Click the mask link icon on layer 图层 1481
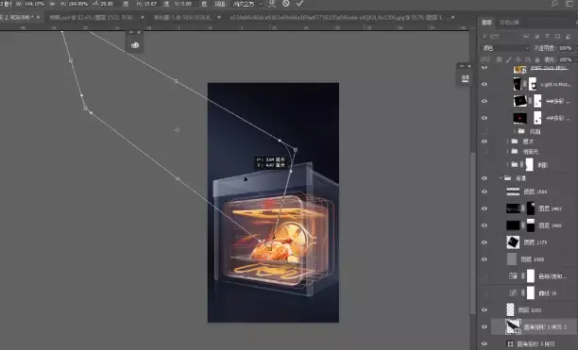This screenshot has height=350, width=578. (x=523, y=208)
